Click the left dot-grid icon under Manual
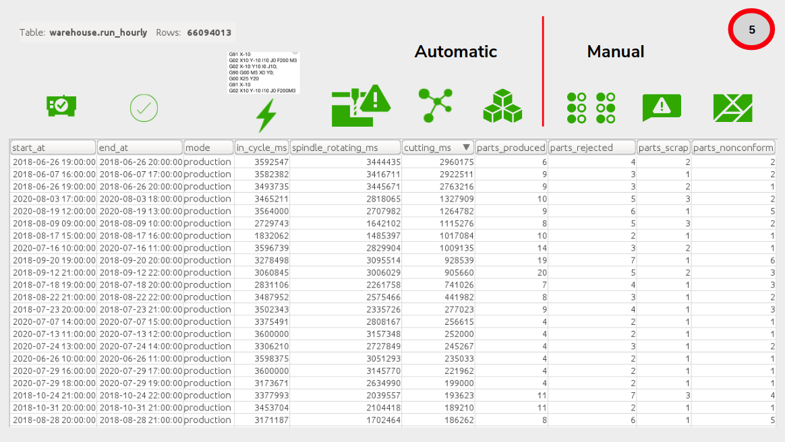 click(x=576, y=108)
